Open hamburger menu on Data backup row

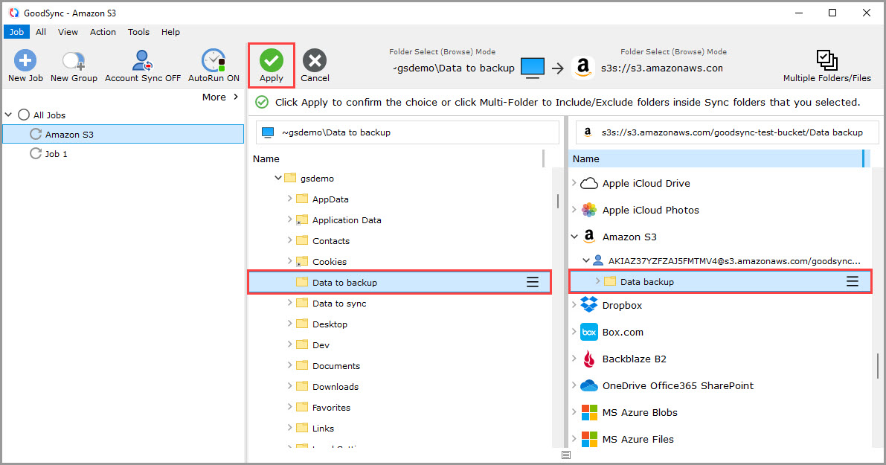pyautogui.click(x=853, y=281)
